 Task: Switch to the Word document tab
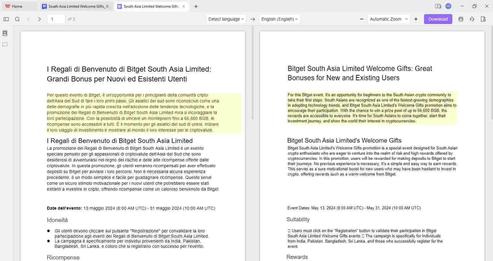[75, 6]
